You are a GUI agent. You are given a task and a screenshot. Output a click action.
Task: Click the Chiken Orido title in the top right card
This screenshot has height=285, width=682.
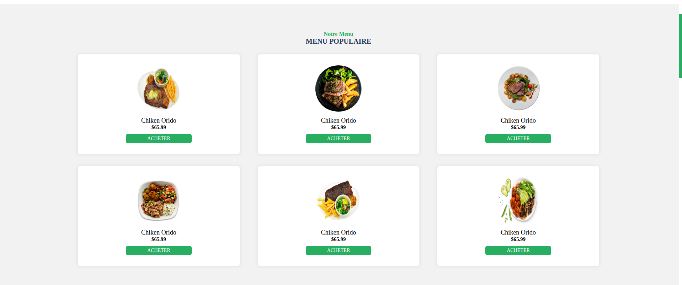[518, 120]
